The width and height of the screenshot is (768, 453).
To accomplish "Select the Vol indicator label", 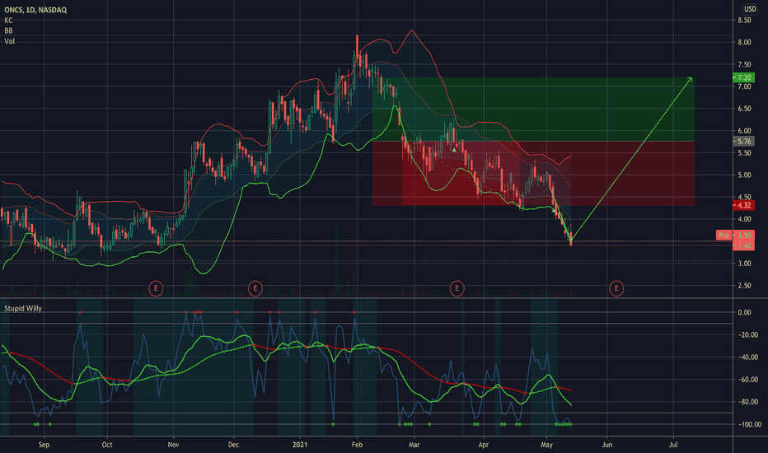I will (x=9, y=41).
